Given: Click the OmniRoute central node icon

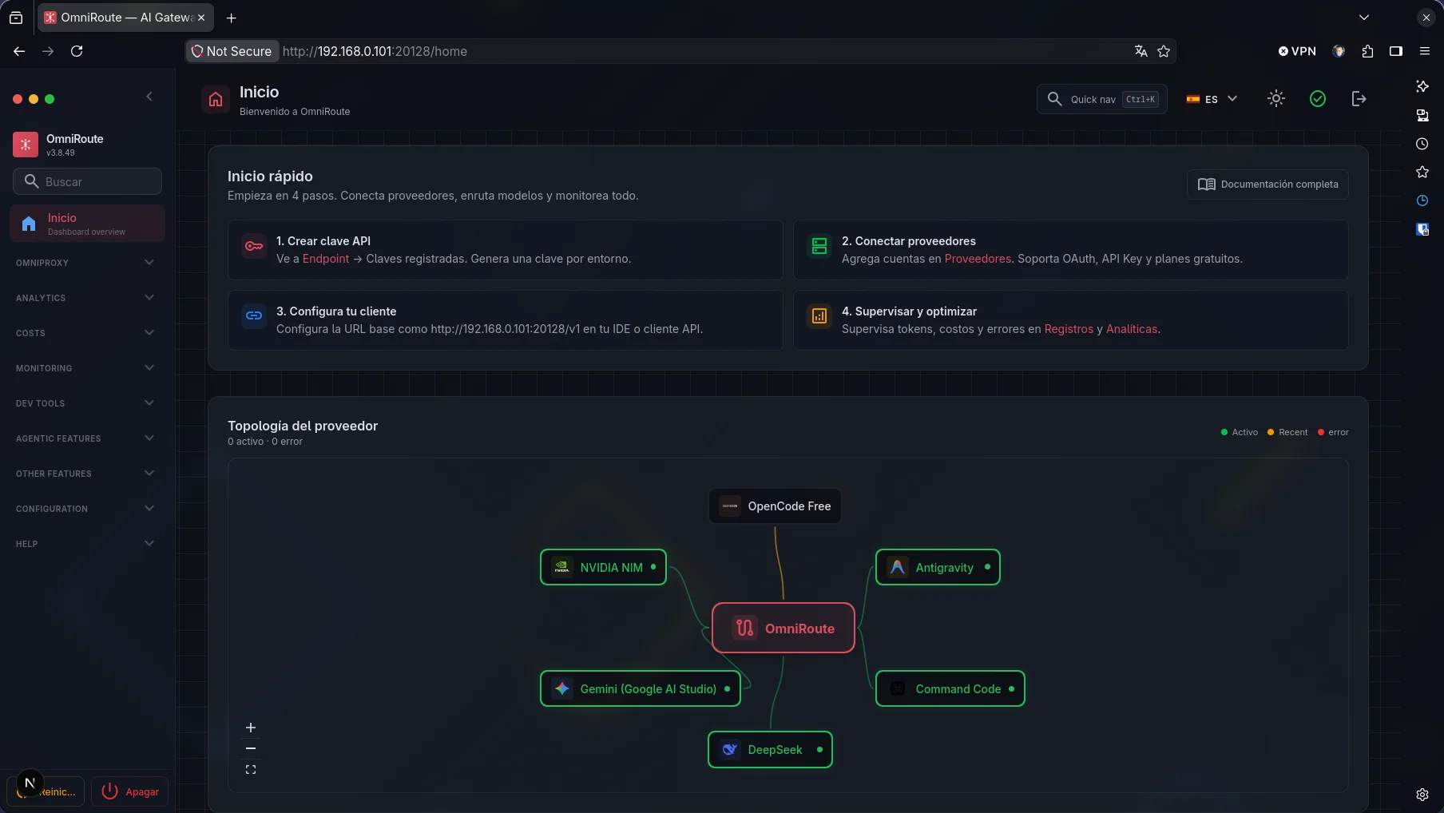Looking at the screenshot, I should coord(745,628).
